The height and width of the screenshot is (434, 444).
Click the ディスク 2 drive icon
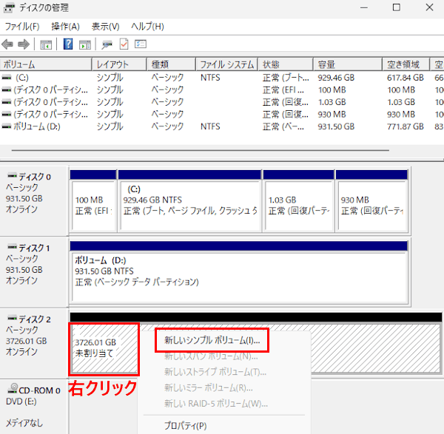[x=12, y=319]
